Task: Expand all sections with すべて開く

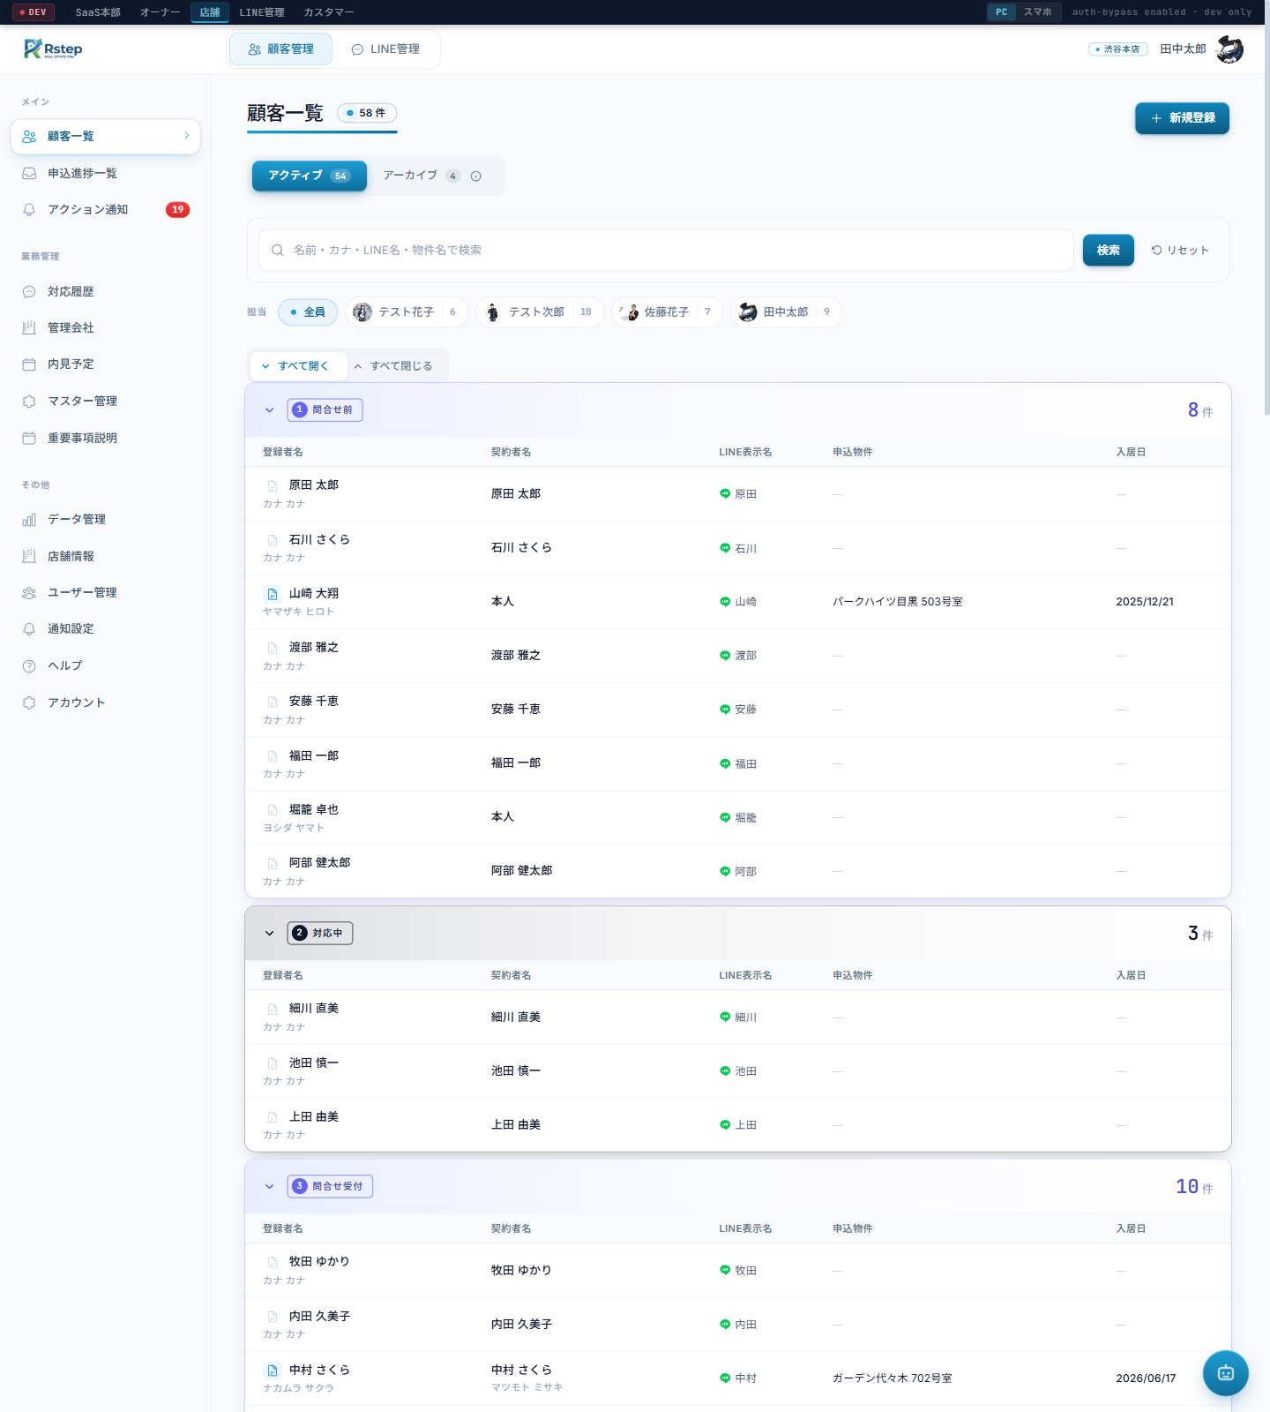Action: [x=296, y=366]
